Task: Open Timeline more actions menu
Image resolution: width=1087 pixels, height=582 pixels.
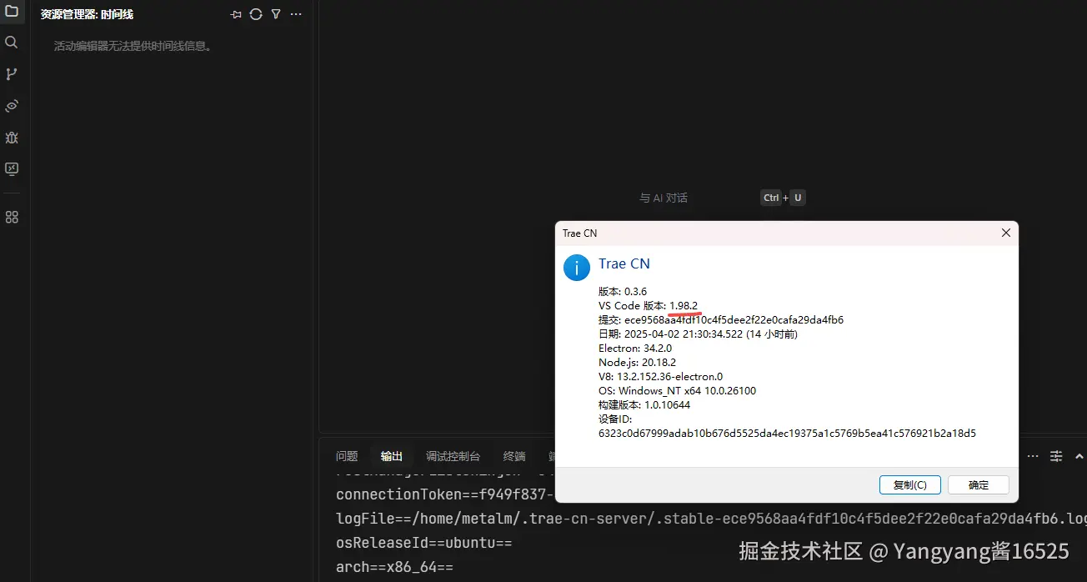Action: point(296,14)
